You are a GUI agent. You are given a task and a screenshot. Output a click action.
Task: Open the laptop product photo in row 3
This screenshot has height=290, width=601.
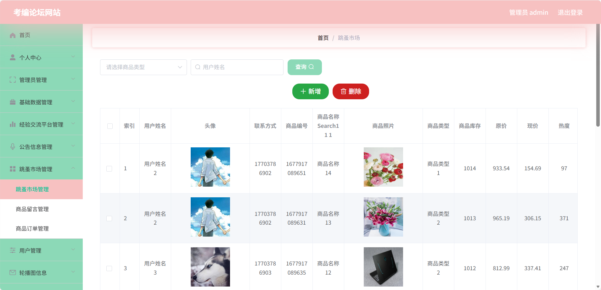coord(383,267)
